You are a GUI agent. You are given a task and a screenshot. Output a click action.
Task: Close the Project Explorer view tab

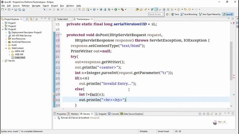tap(21, 19)
